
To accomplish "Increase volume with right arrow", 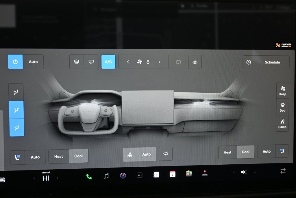I will click(255, 172).
